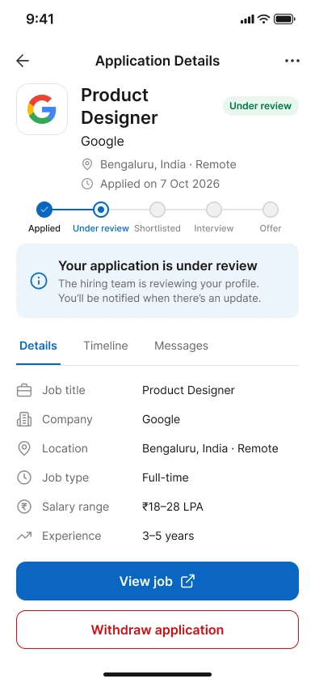Tap the Shortlisted step label
Screen dimensions: 315x683
[157, 228]
